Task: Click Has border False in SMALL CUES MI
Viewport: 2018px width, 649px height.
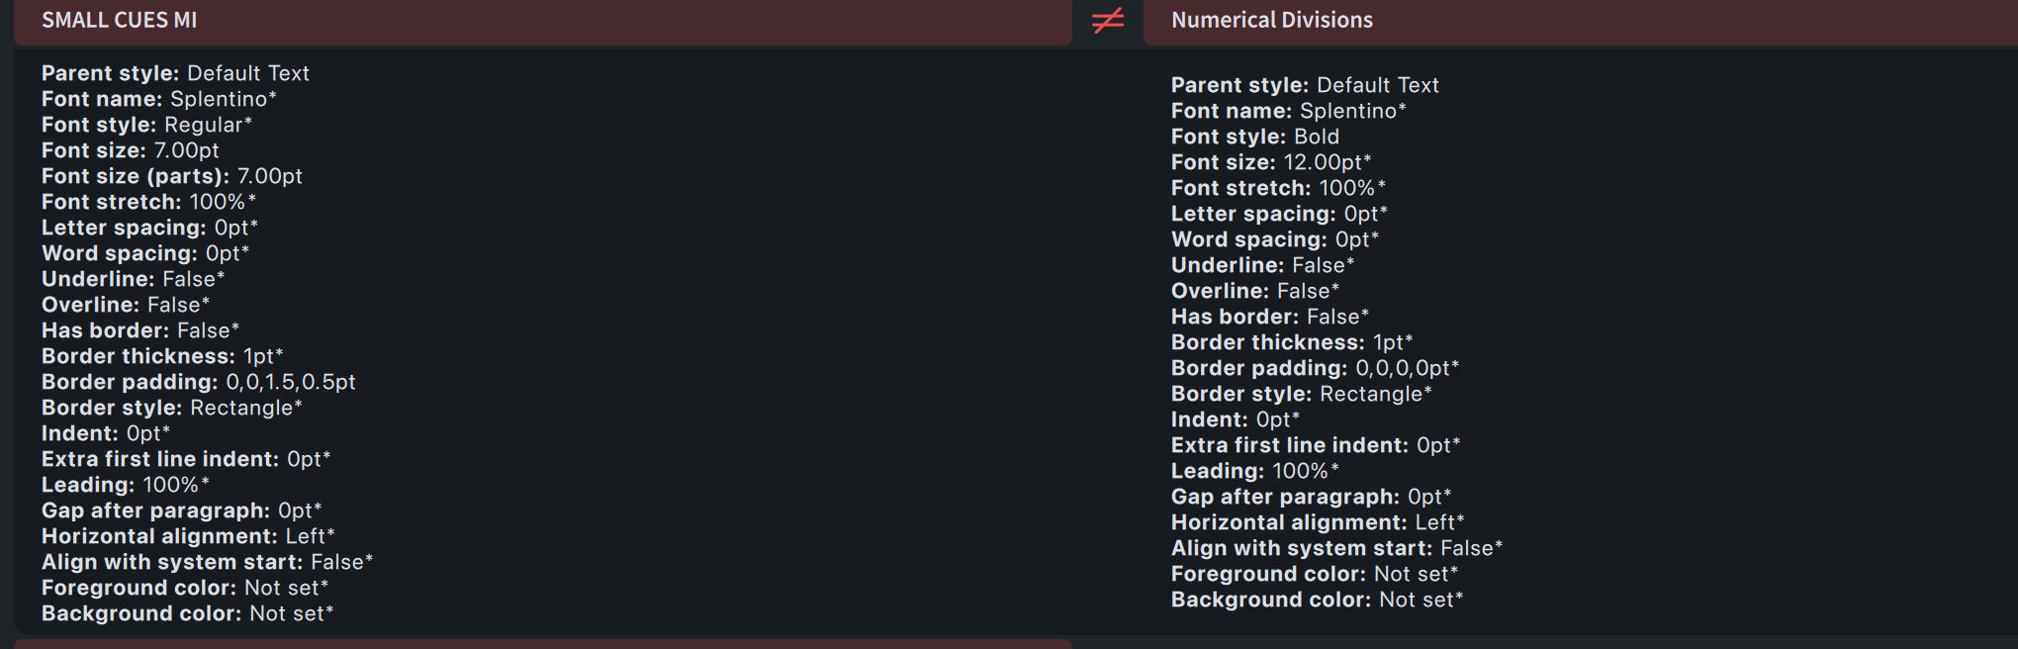Action: (x=139, y=330)
